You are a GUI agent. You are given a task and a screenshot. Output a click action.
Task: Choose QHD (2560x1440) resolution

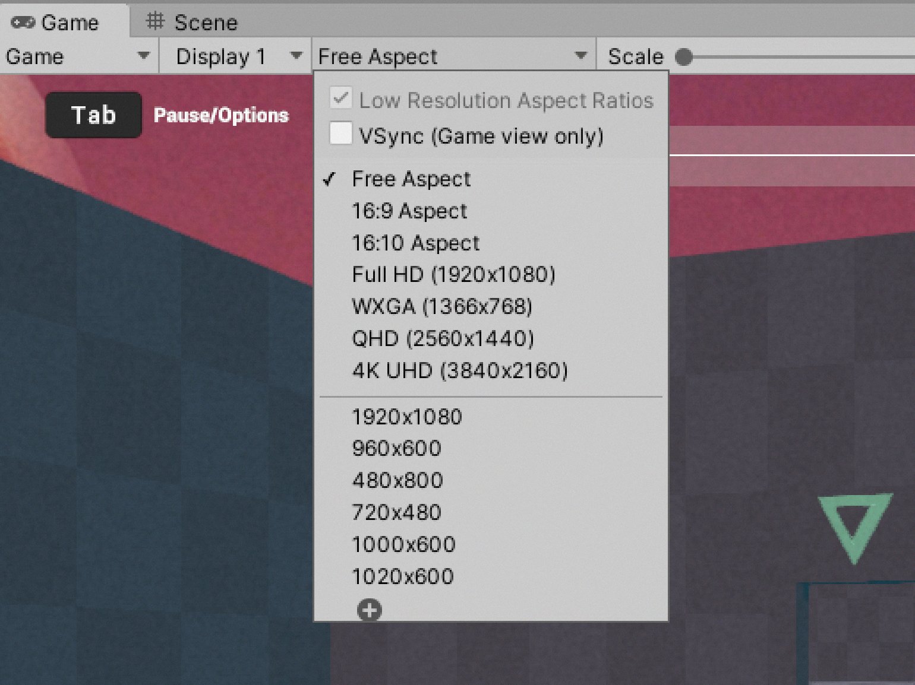[x=443, y=339]
